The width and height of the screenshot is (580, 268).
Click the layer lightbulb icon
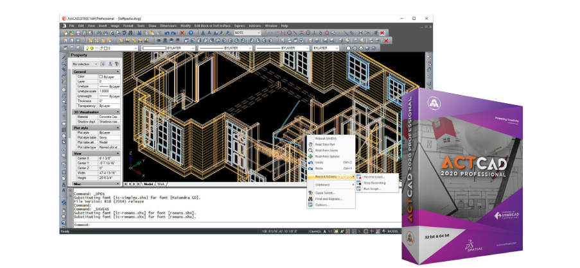point(87,48)
